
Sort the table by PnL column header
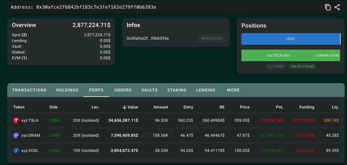click(x=280, y=107)
